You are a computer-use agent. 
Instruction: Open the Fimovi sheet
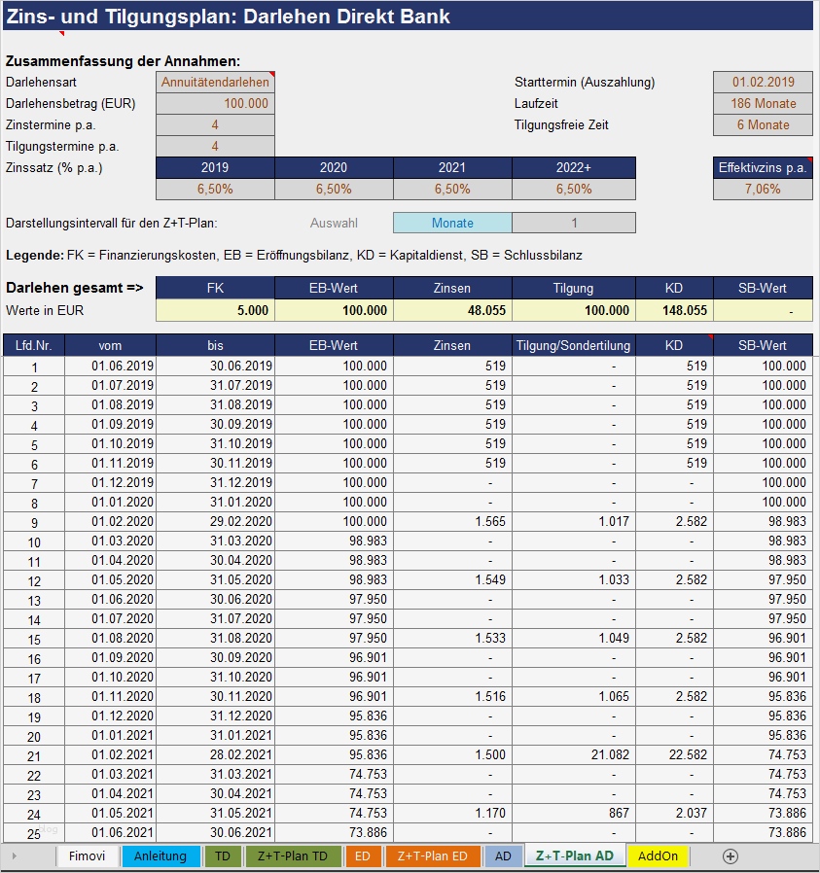click(89, 856)
